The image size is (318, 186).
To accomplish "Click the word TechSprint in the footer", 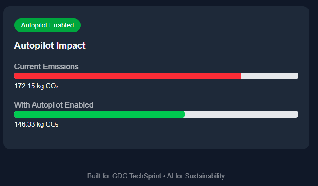I will [x=145, y=176].
